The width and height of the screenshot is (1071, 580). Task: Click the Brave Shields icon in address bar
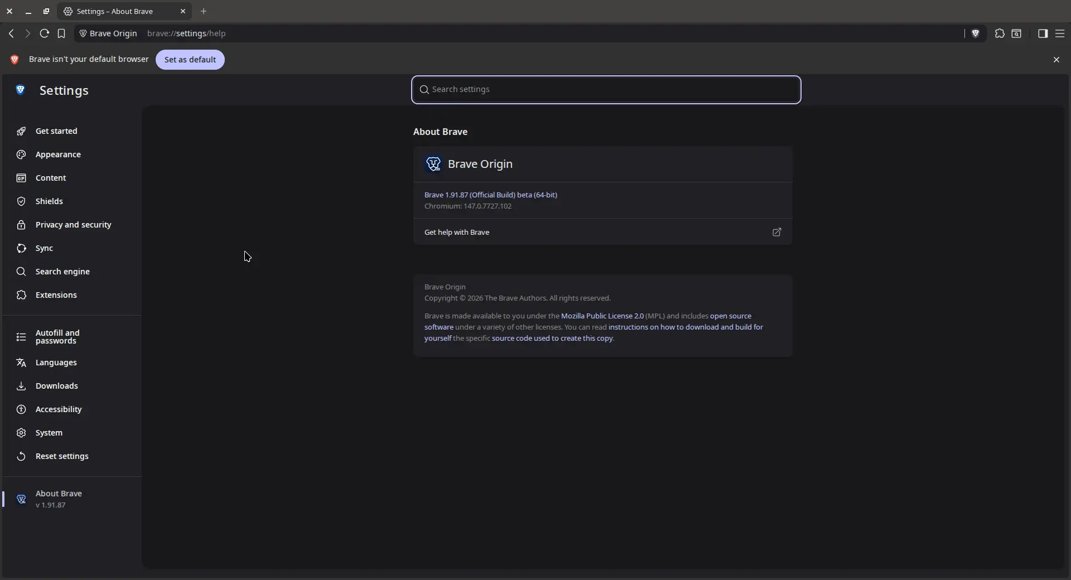(975, 33)
